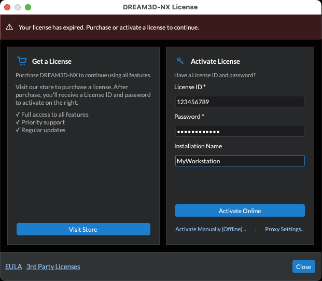This screenshot has width=322, height=281.
Task: Click 'Purchase DREAM3D-NX to continue' text
Action: click(83, 75)
